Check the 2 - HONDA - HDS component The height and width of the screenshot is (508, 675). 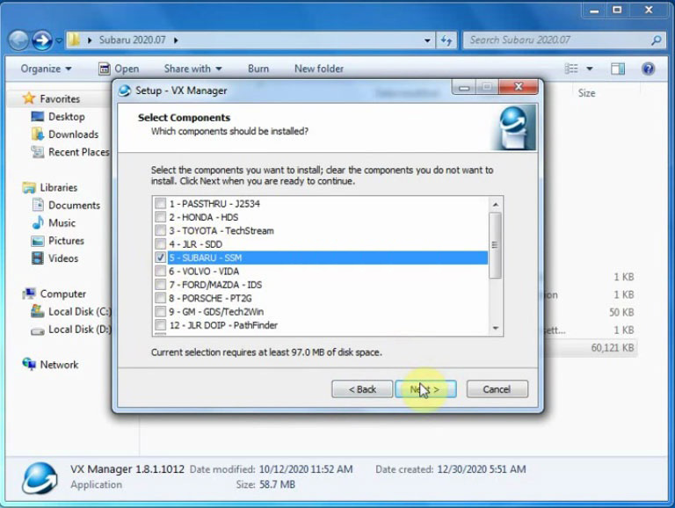point(160,217)
